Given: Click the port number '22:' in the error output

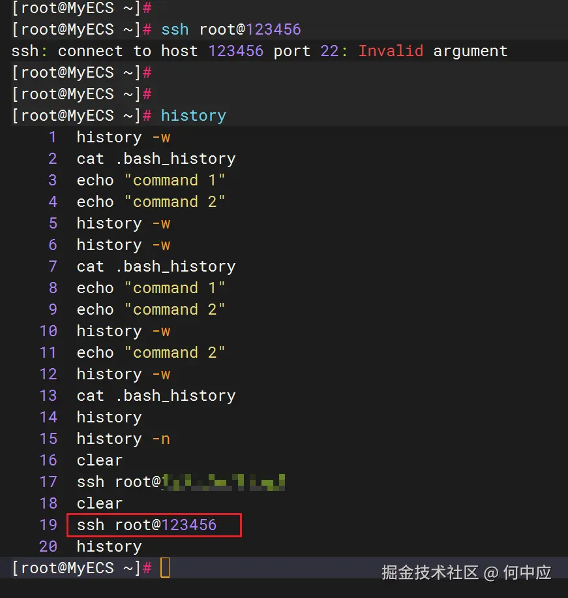Looking at the screenshot, I should (x=333, y=51).
